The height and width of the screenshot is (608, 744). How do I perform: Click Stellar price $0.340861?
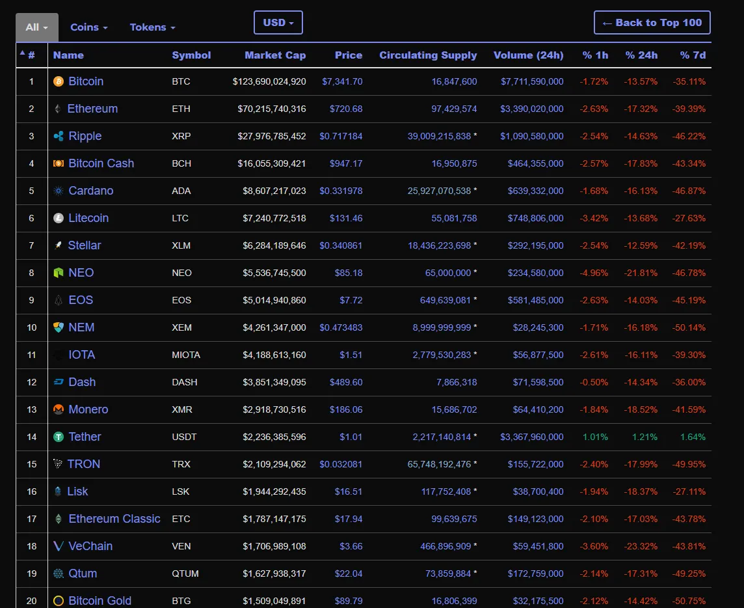[341, 245]
